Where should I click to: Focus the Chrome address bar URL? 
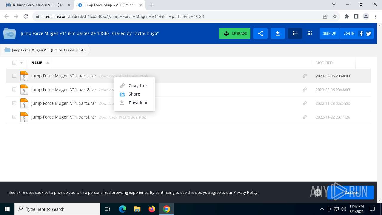[123, 16]
